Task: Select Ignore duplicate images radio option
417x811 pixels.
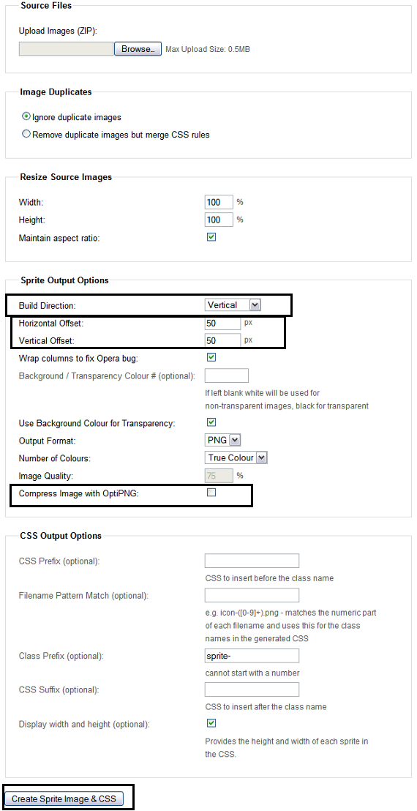Action: pos(26,117)
